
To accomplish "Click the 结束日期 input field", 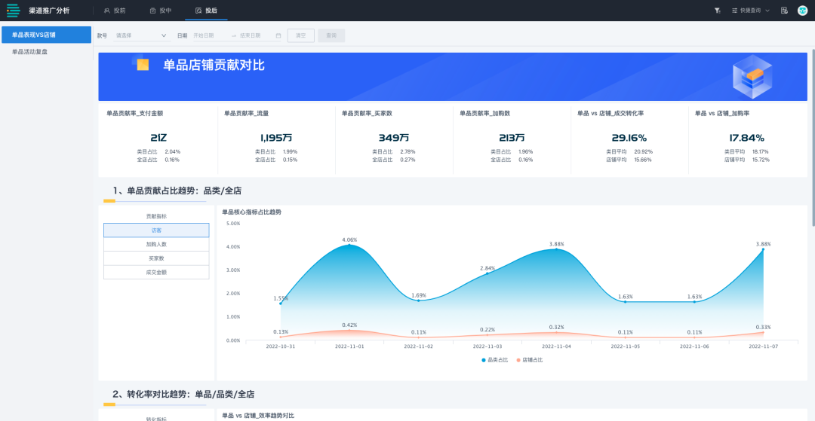I will [255, 36].
